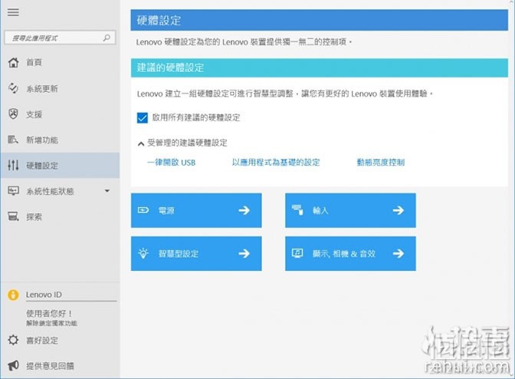
Task: Click the 使用者您好！ greeting text
Action: pos(49,313)
